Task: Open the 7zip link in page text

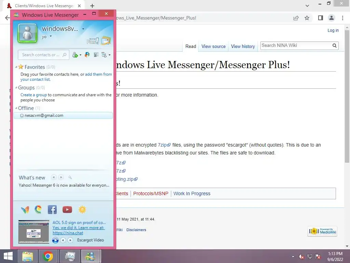Action: click(x=164, y=145)
